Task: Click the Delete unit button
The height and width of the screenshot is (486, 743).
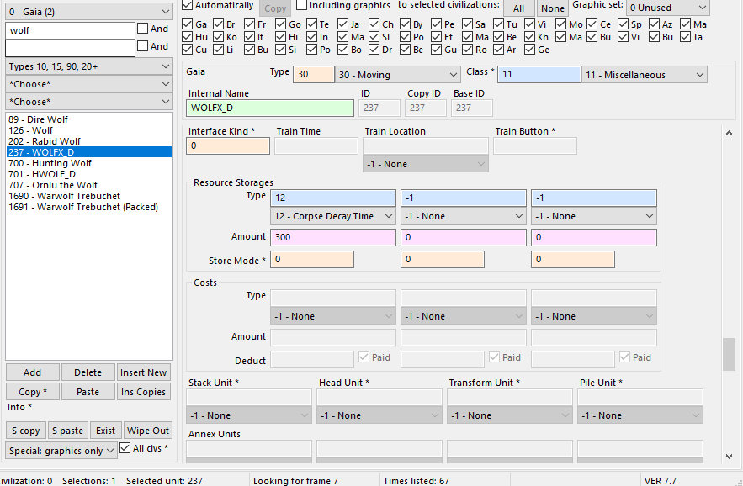Action: 88,372
